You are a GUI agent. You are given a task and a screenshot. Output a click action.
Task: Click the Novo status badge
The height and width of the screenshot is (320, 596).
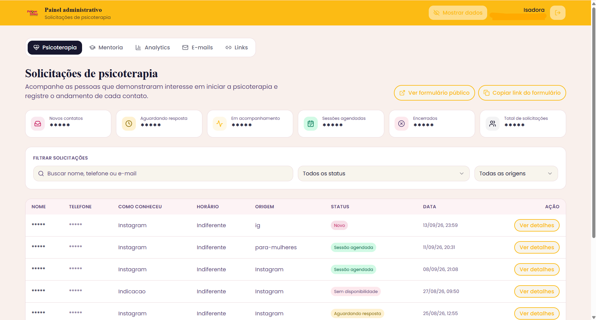(339, 225)
